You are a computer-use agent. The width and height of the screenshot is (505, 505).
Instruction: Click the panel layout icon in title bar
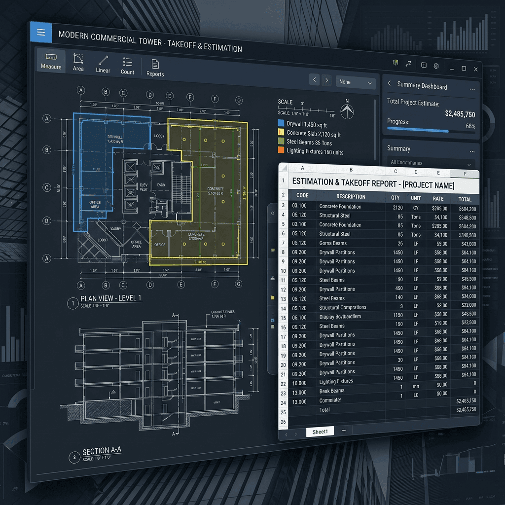coord(424,65)
